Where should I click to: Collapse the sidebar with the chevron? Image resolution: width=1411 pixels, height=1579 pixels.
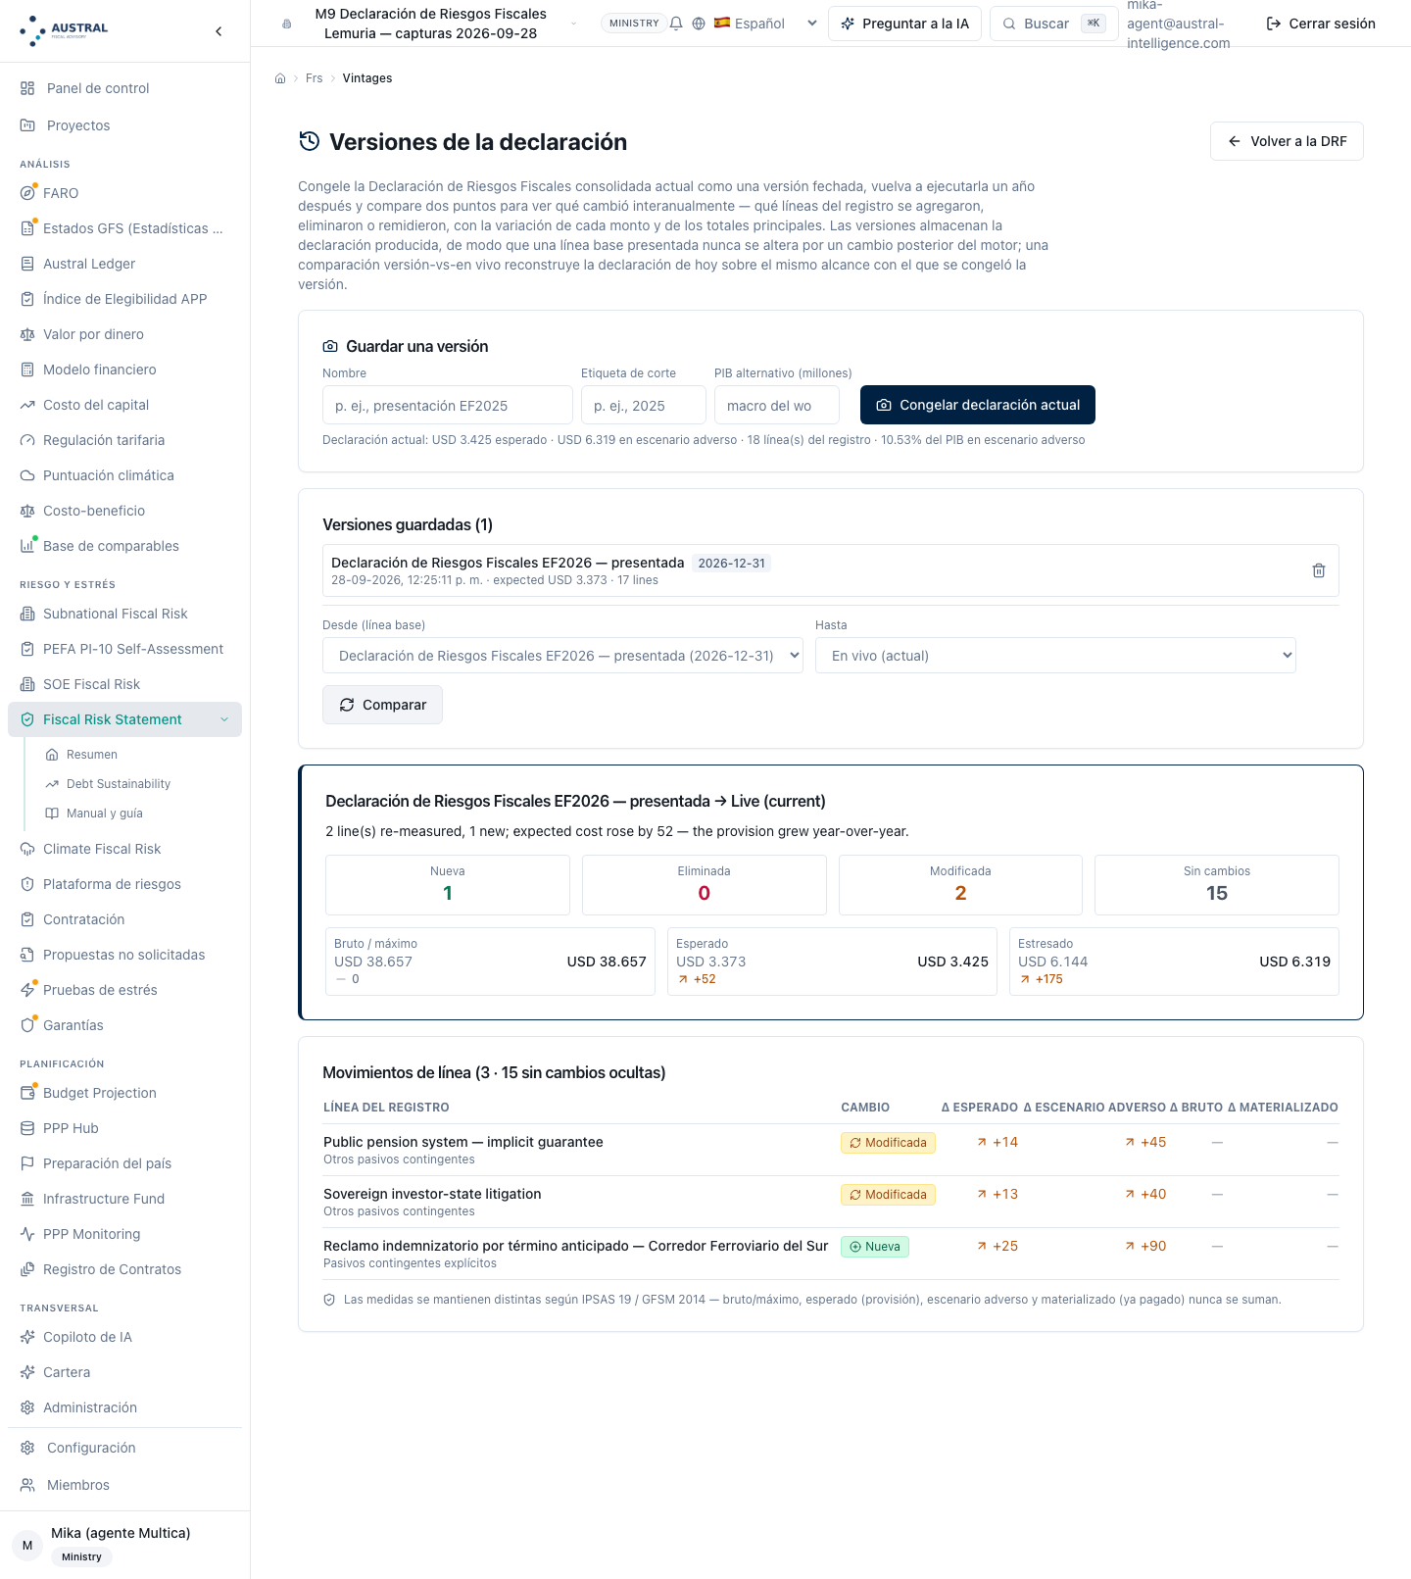[219, 31]
